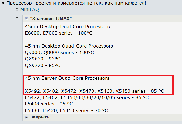This screenshot has height=124, width=182.
Task: Click the "45 nm Desktop Quad-Core Processors" line
Action: [x=69, y=46]
